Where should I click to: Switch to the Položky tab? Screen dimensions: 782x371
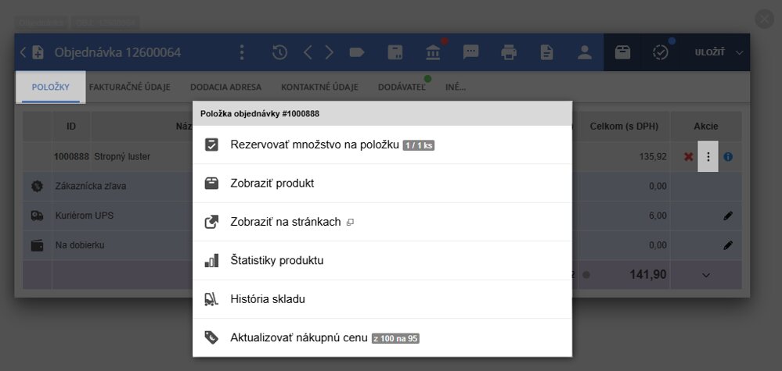click(x=50, y=87)
